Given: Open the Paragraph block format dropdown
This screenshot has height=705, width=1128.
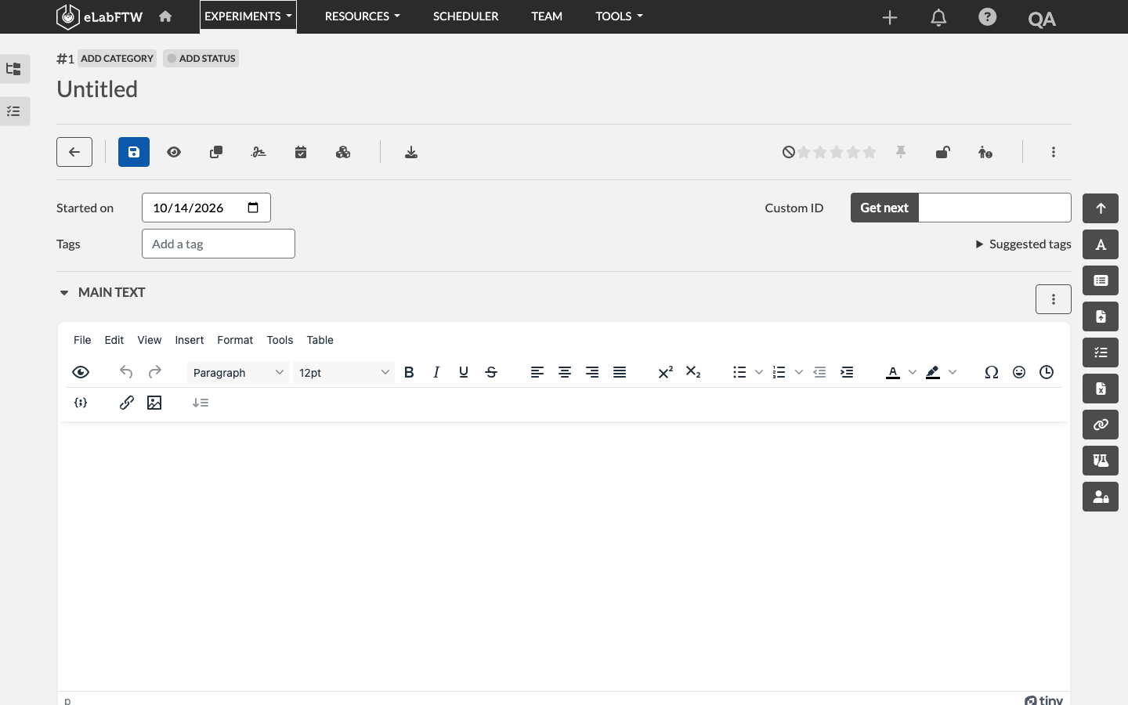Looking at the screenshot, I should click(x=238, y=372).
